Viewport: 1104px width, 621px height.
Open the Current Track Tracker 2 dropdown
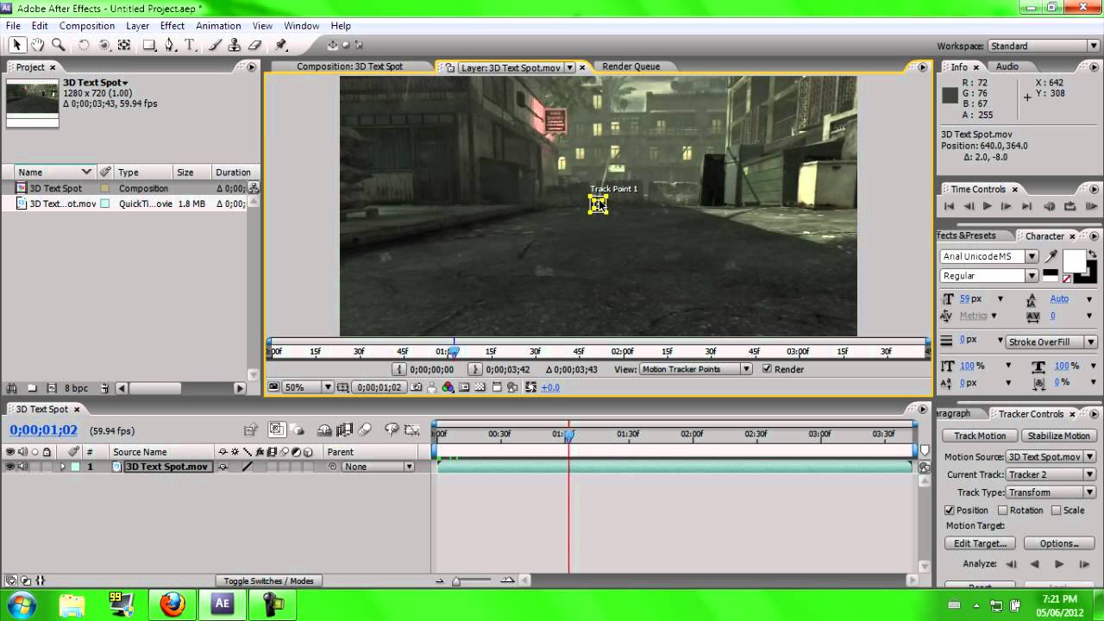1051,474
